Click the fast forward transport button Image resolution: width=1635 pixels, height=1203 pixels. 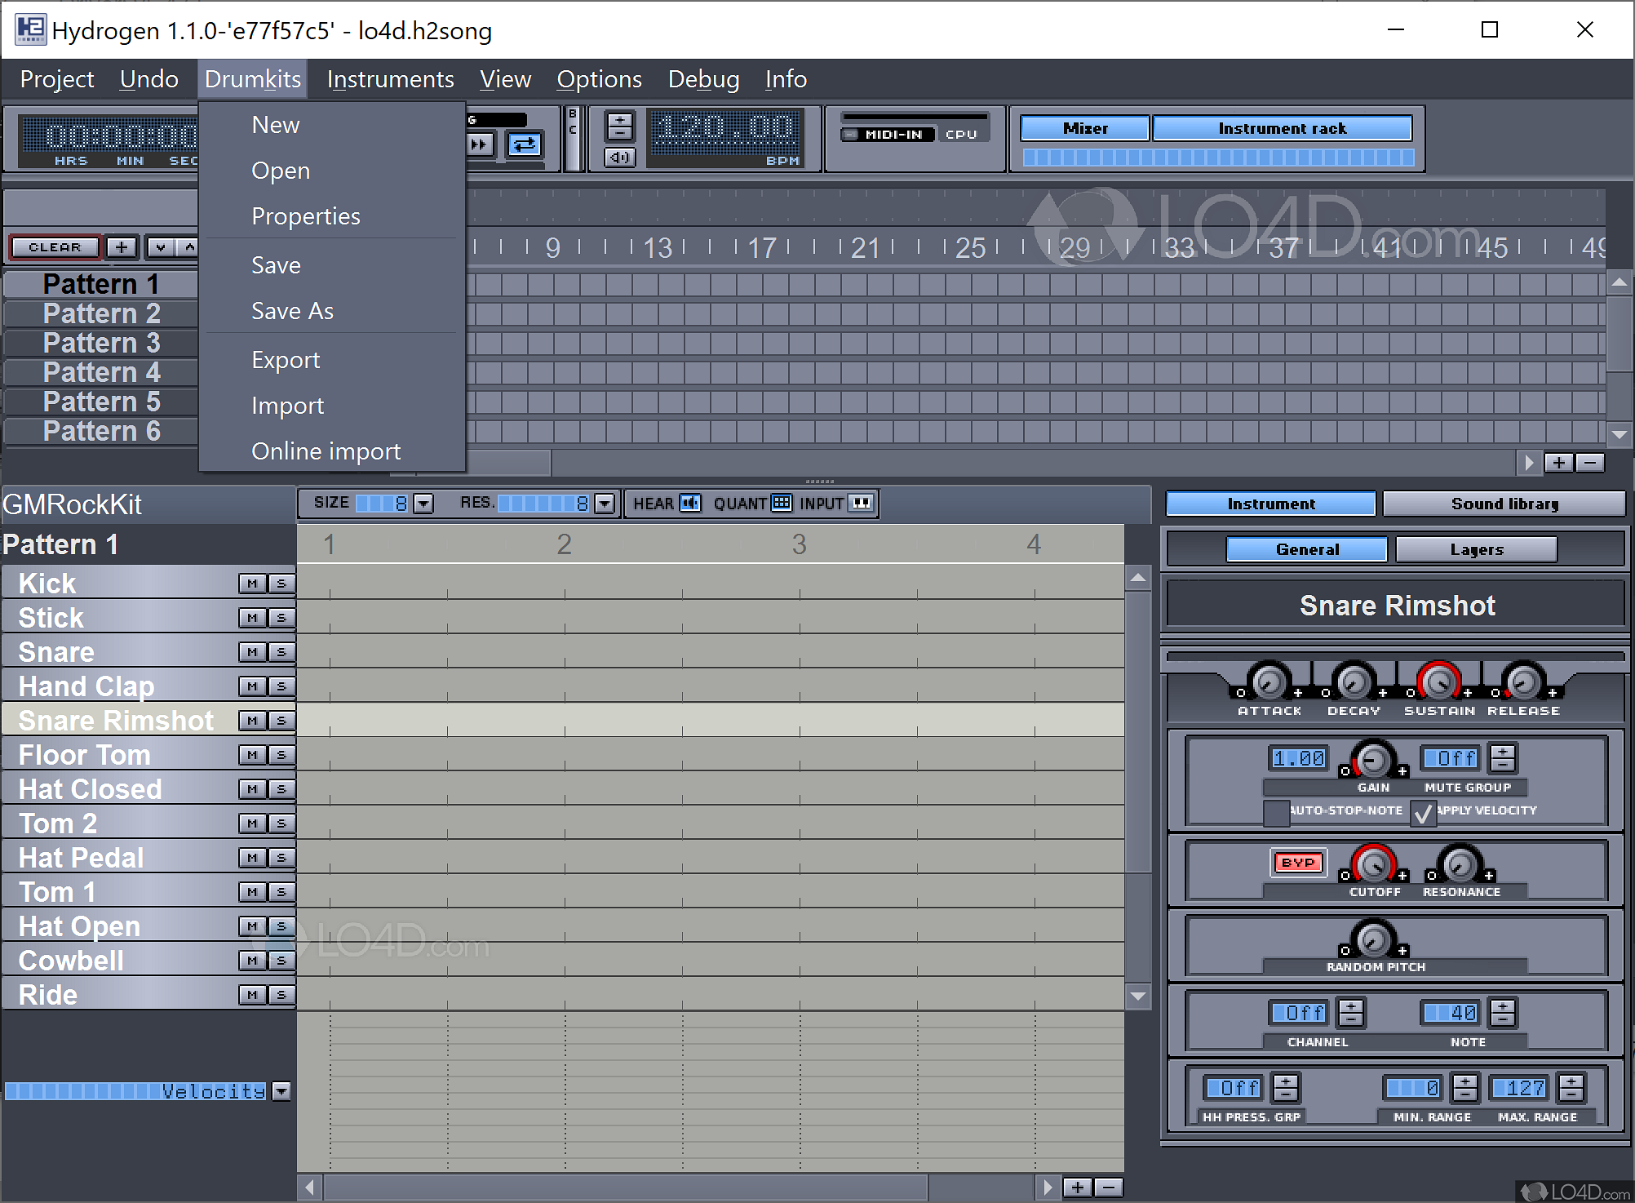(481, 144)
